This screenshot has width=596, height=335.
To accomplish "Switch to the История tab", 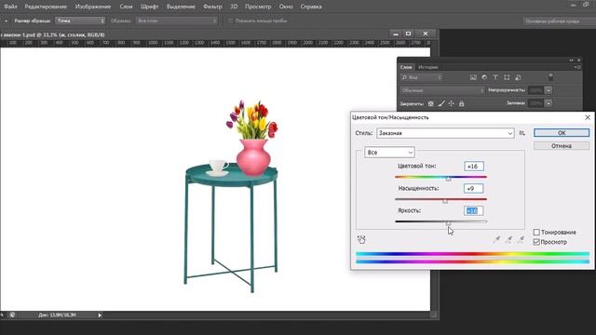I will pyautogui.click(x=428, y=67).
